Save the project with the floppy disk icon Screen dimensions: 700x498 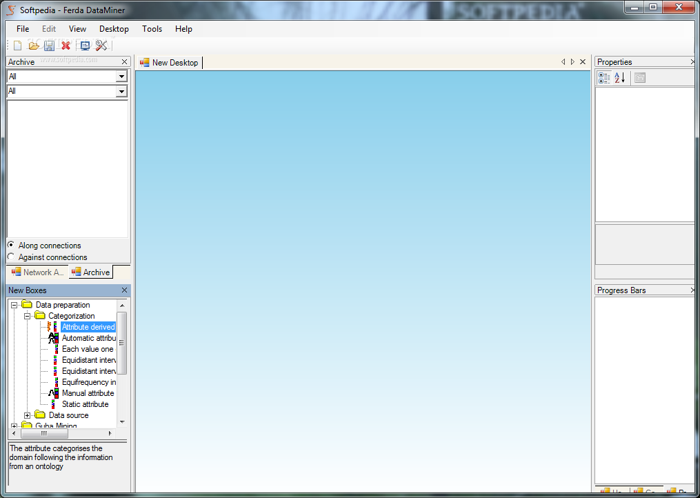pyautogui.click(x=49, y=45)
